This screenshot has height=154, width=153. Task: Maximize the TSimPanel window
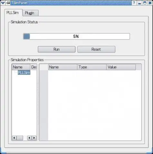[x=145, y=3]
